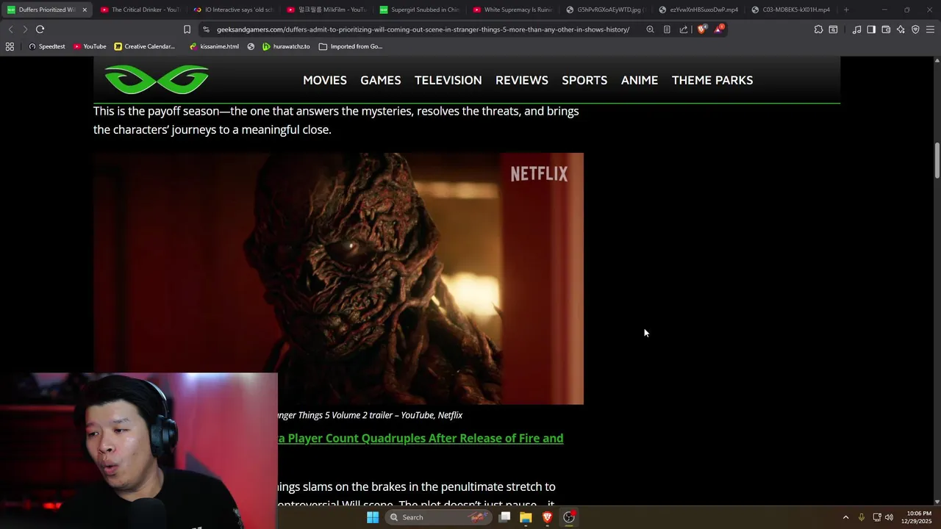Open the clock showing 10:06 PM

click(916, 517)
